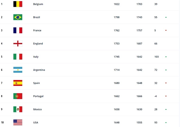Click the USA flag icon
Screen dimensions: 180x127
18,122
